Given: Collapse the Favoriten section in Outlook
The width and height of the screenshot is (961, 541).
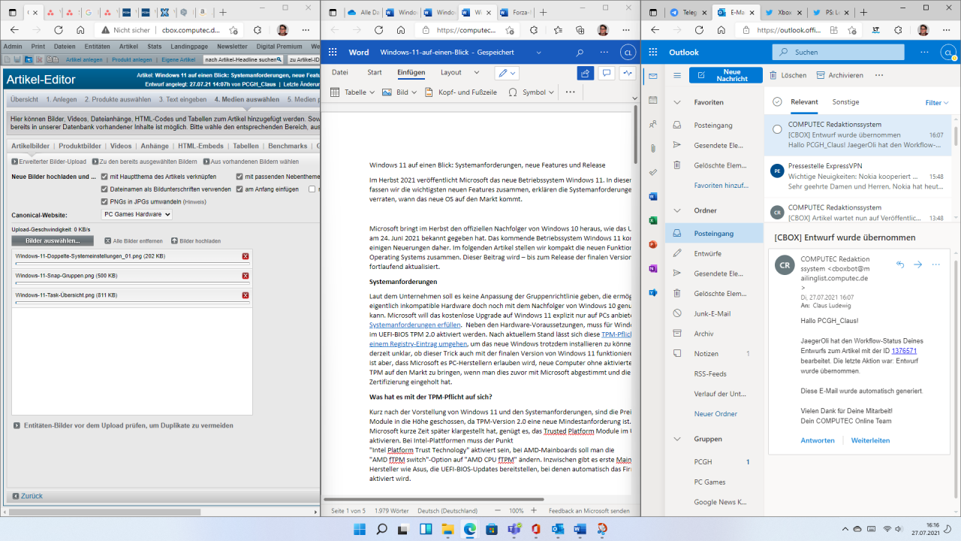Looking at the screenshot, I should coord(677,102).
